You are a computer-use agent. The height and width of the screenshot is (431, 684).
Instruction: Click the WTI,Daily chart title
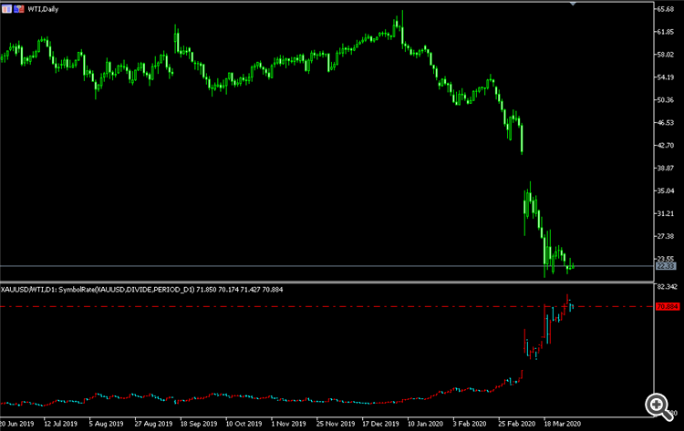point(43,9)
